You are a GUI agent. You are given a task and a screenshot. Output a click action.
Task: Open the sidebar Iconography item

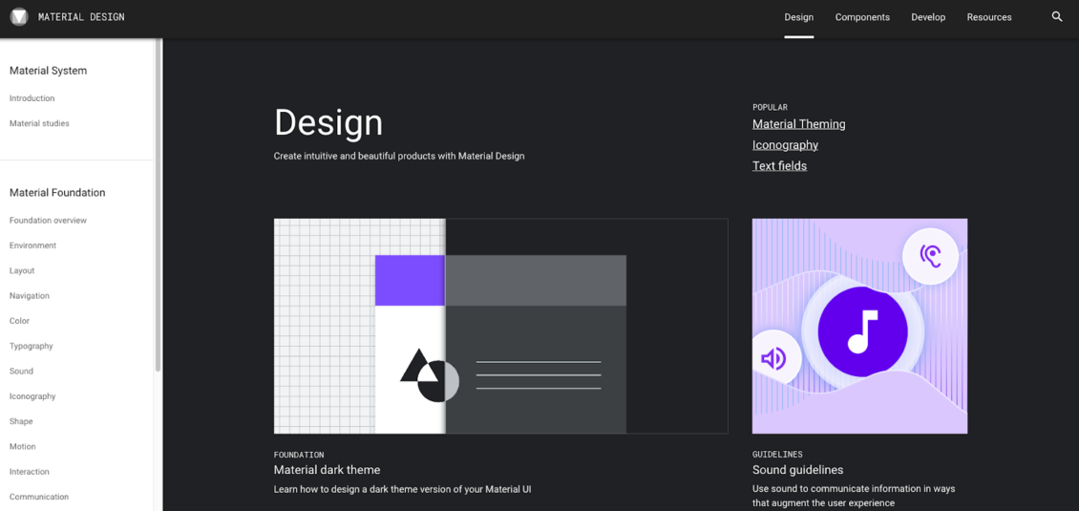click(32, 396)
